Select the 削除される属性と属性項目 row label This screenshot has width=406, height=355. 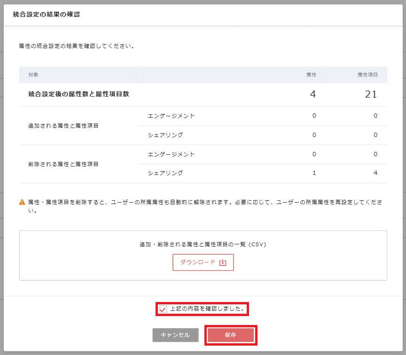point(63,163)
